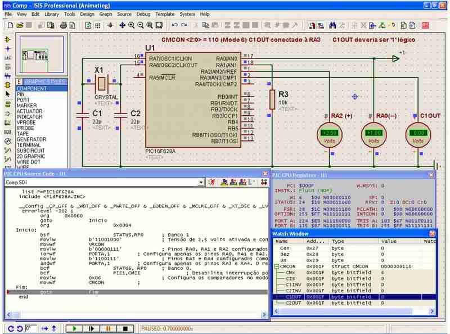This screenshot has height=334, width=450.
Task: Select the Junction dot mode tool
Action: pos(8,48)
